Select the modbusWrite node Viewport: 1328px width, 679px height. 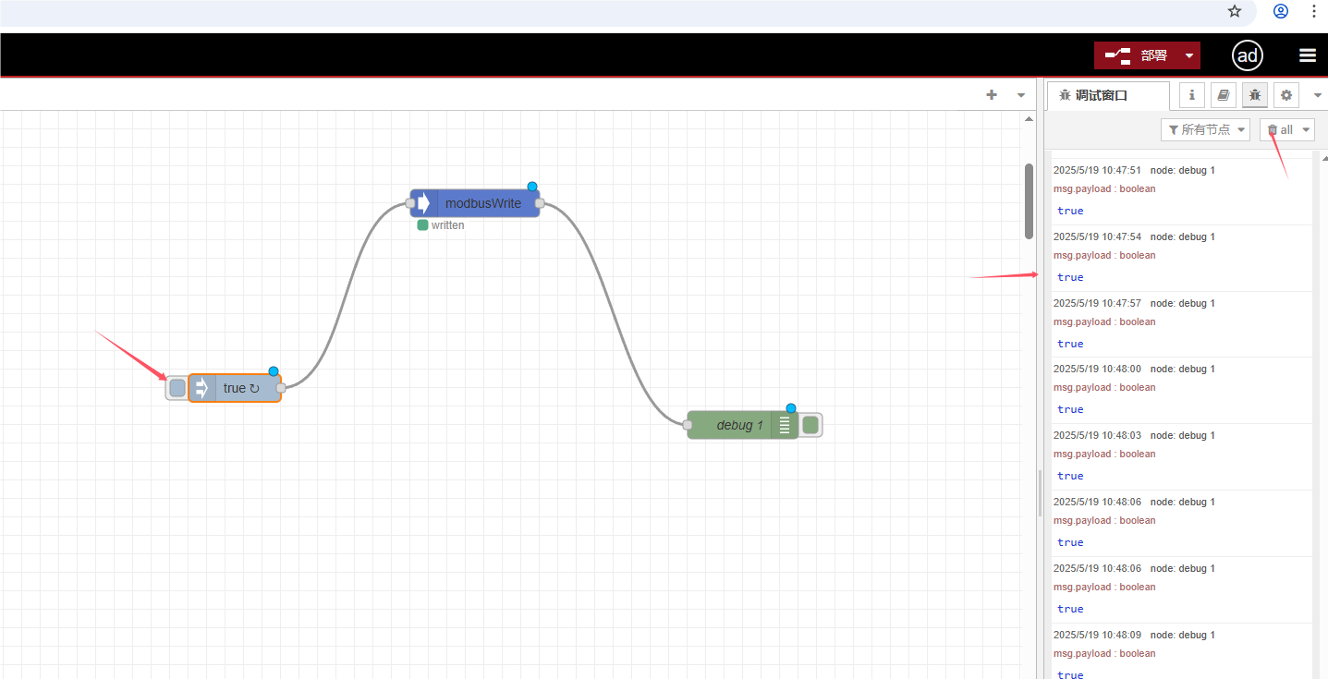(475, 203)
